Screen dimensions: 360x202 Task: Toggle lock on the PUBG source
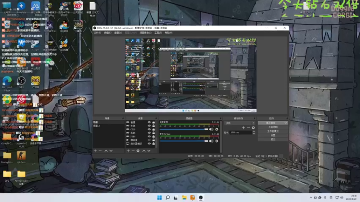coord(153,136)
